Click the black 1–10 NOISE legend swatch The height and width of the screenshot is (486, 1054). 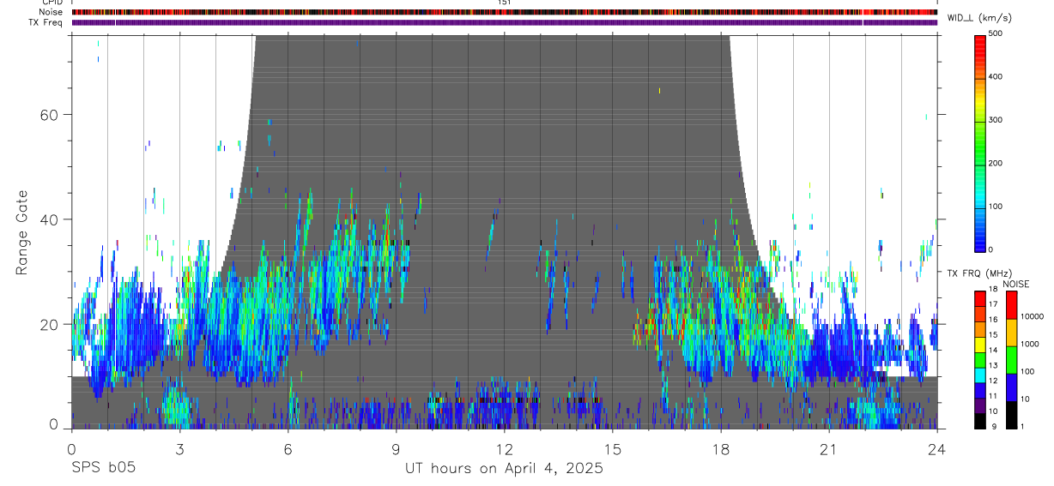(x=1011, y=415)
